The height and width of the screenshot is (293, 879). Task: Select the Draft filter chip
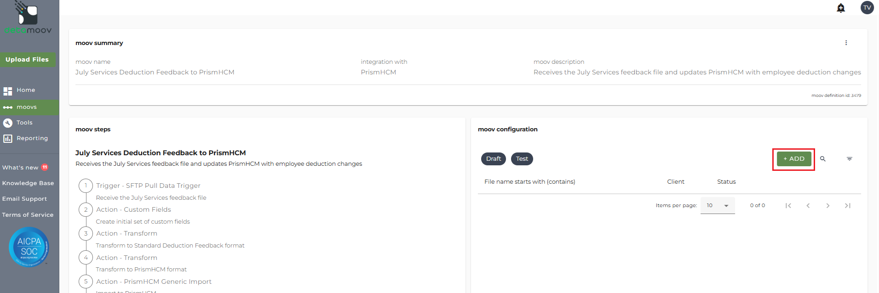click(494, 159)
